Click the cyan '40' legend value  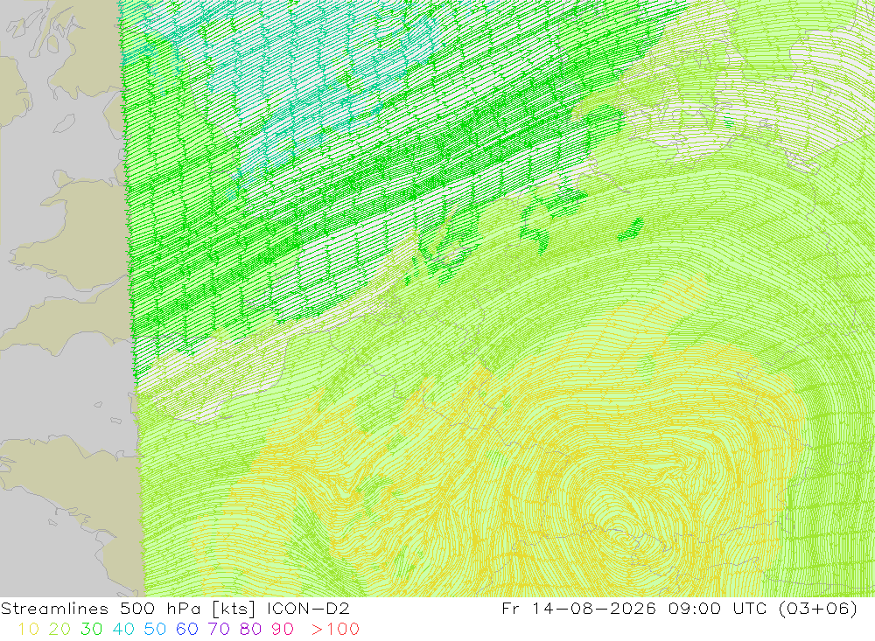[123, 630]
